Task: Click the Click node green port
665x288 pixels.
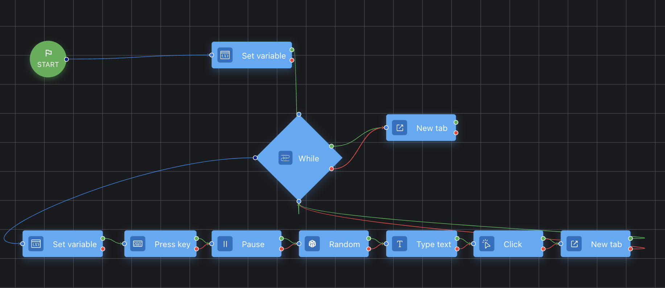Action: pos(543,238)
